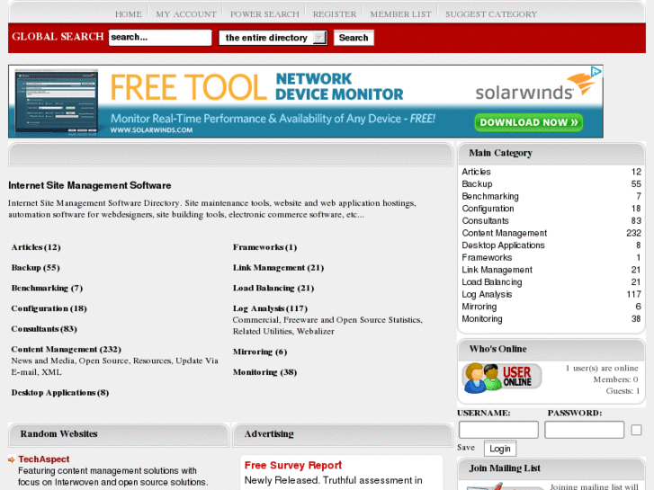Open SUGGEST CATEGORY in the top menu
The width and height of the screenshot is (654, 490).
tap(491, 14)
